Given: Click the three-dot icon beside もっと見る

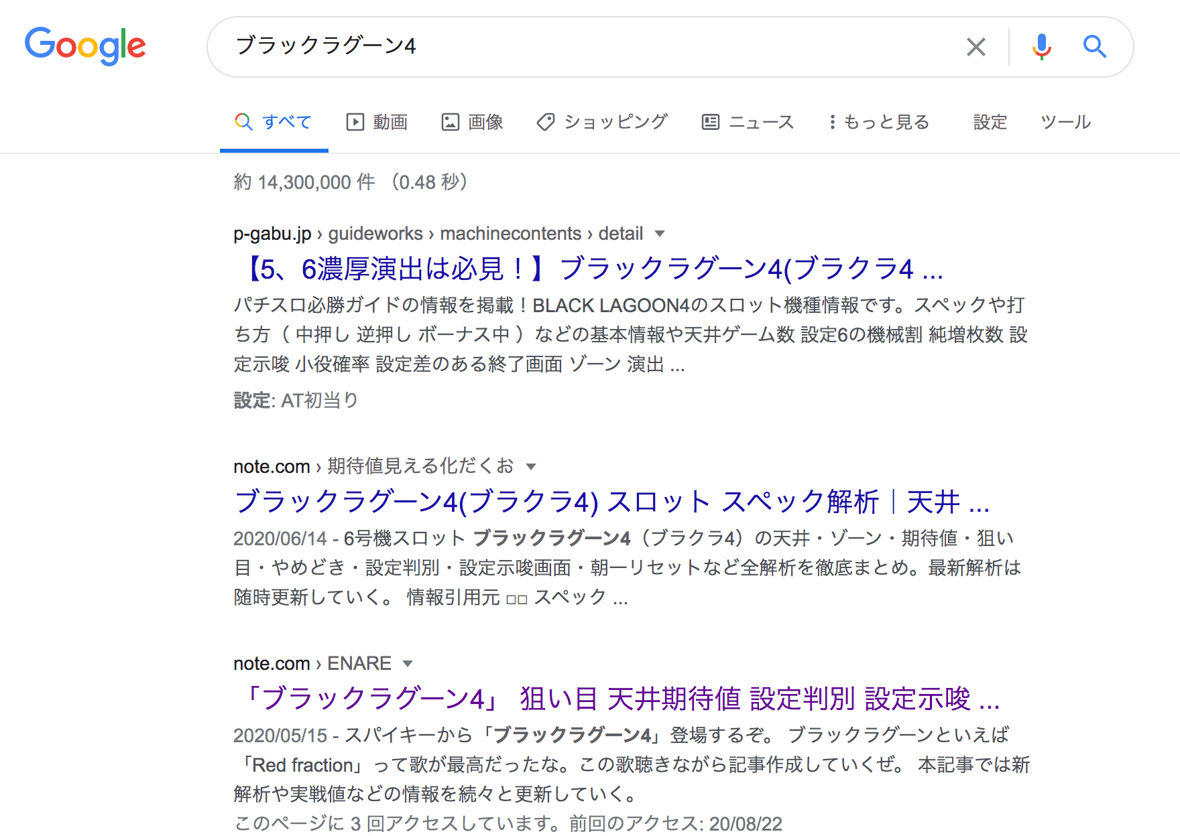Looking at the screenshot, I should tap(831, 122).
